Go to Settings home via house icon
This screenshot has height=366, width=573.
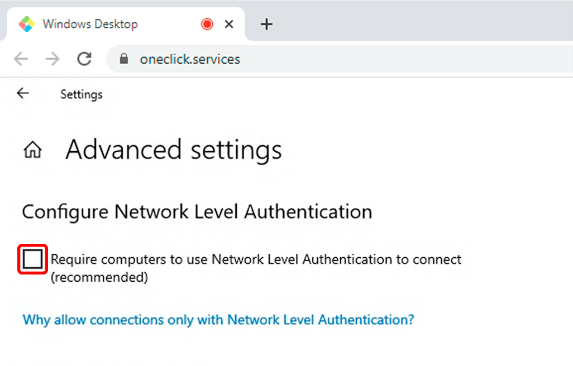[33, 150]
